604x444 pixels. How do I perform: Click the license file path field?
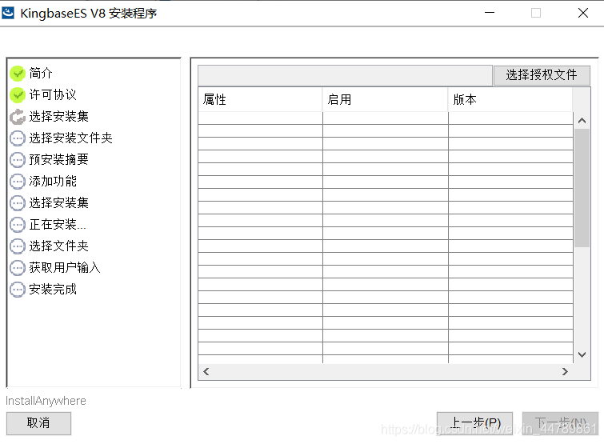pos(345,75)
